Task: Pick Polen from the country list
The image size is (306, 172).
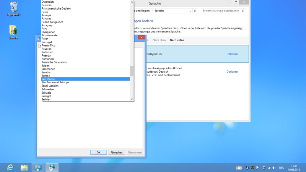Action: tap(85, 39)
